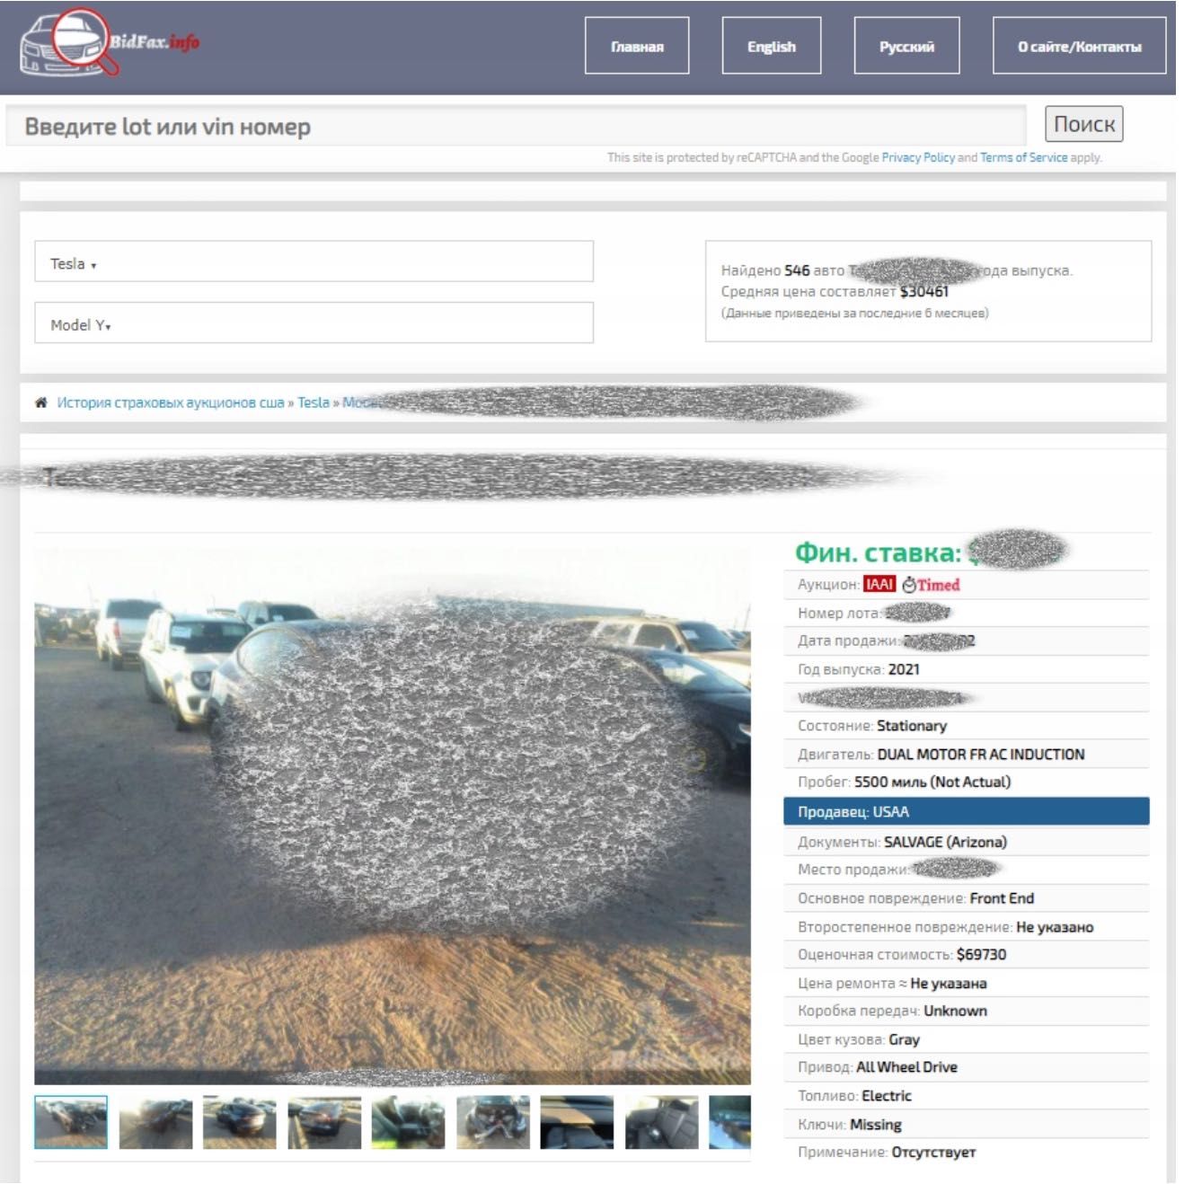Image resolution: width=1184 pixels, height=1184 pixels.
Task: Open the Главная menu item
Action: pyautogui.click(x=637, y=46)
